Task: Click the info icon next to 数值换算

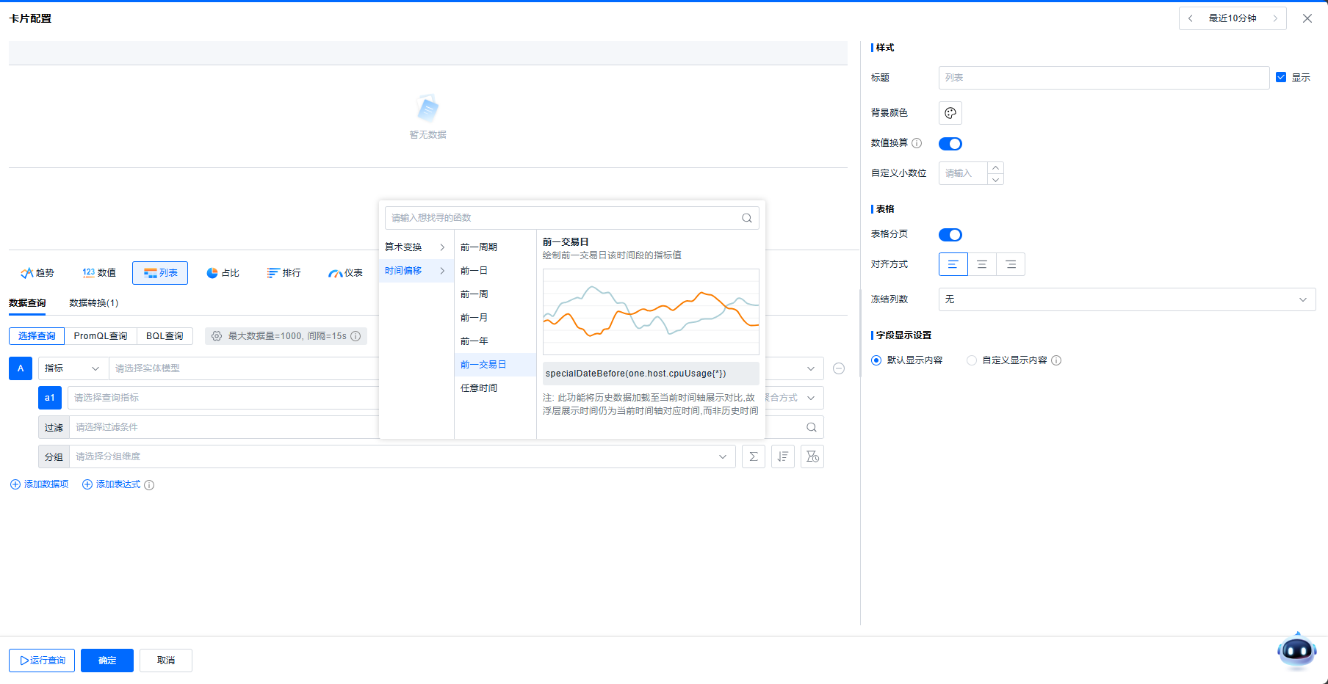Action: click(x=917, y=143)
